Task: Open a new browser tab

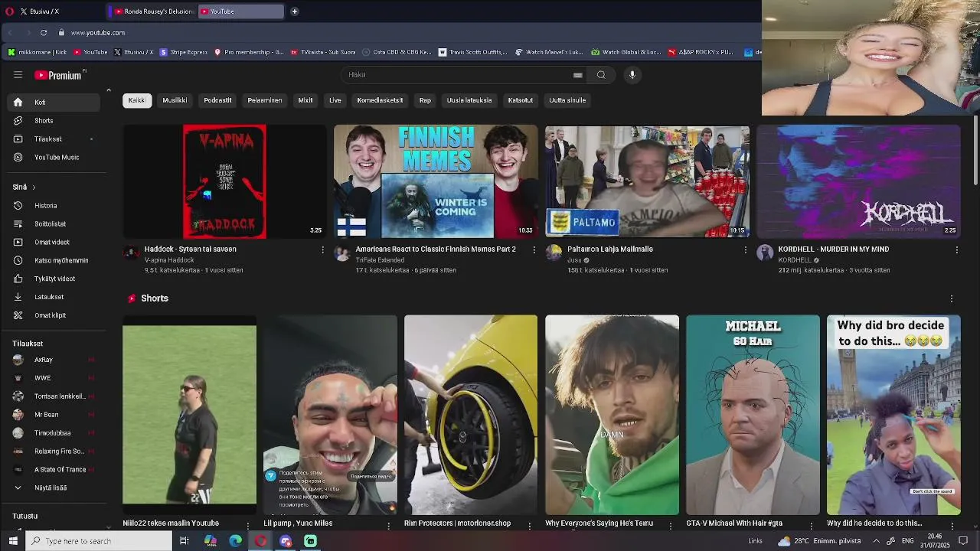Action: pyautogui.click(x=294, y=11)
